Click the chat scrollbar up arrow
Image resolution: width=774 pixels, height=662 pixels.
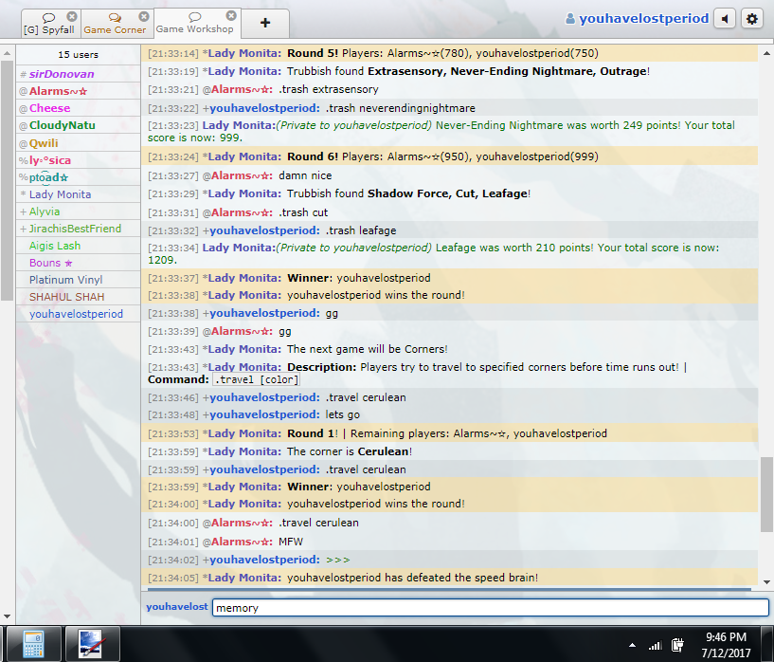[x=766, y=53]
